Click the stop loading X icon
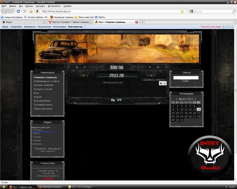Image resolution: width=237 pixels, height=189 pixels. pyautogui.click(x=25, y=11)
